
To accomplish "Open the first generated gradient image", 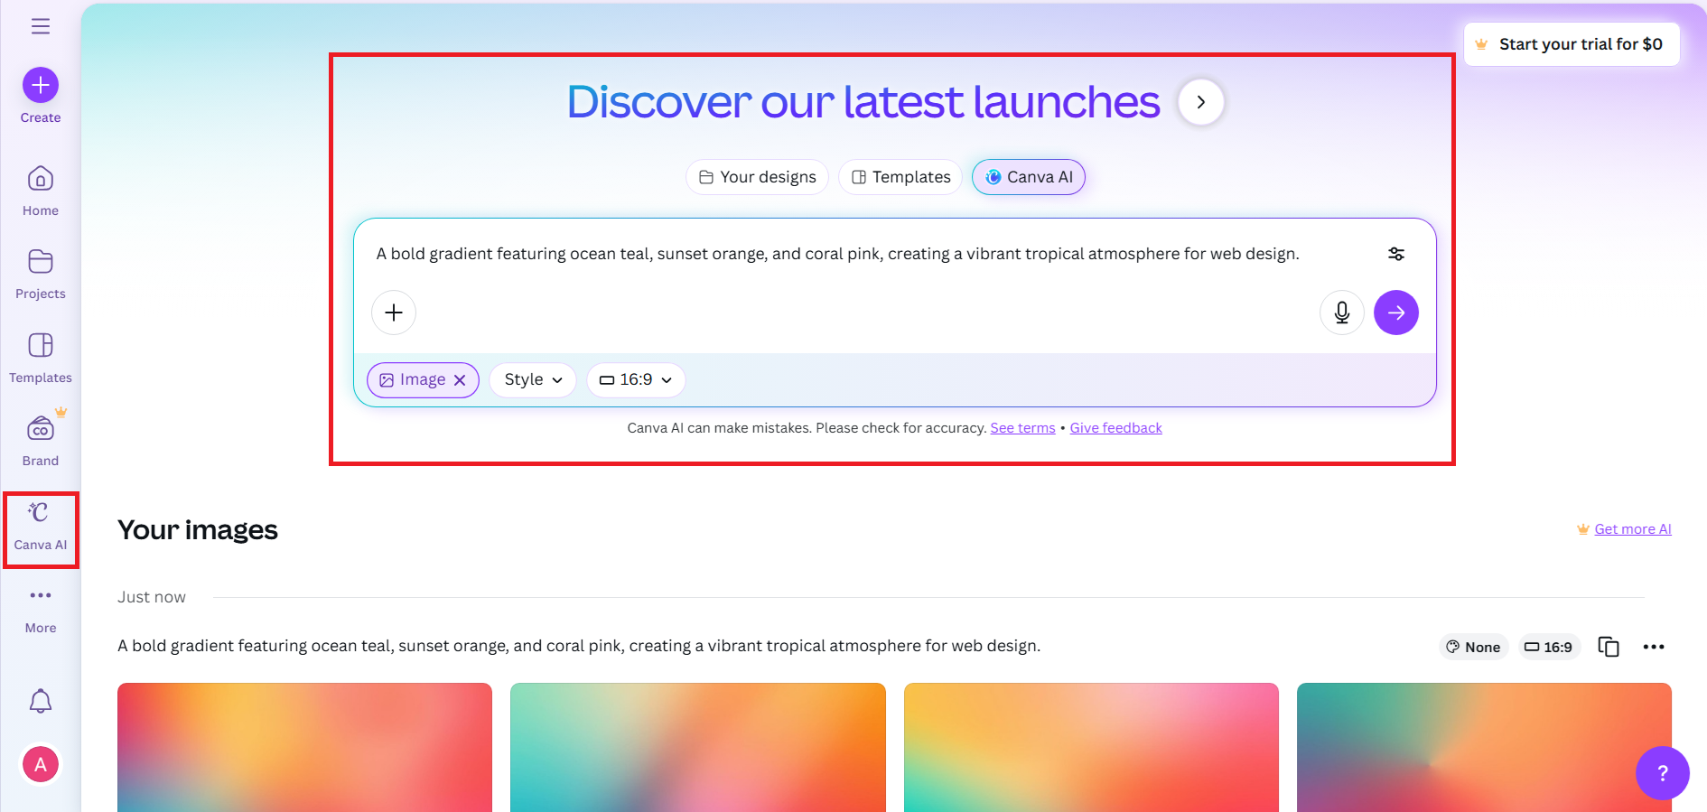I will (x=304, y=747).
